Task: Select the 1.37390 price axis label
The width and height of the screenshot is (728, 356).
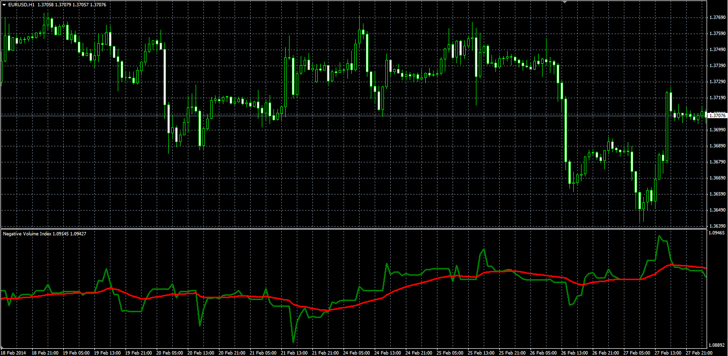Action: coord(717,66)
